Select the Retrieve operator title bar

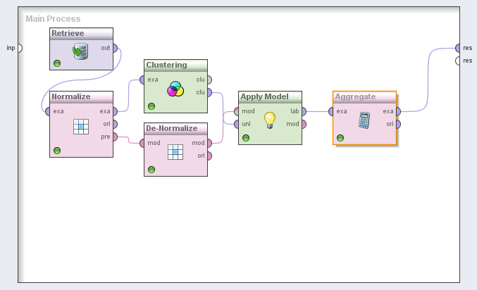click(81, 33)
